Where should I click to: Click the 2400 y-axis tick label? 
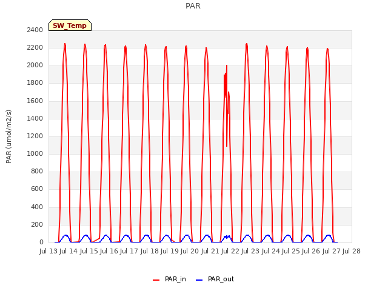(x=35, y=30)
